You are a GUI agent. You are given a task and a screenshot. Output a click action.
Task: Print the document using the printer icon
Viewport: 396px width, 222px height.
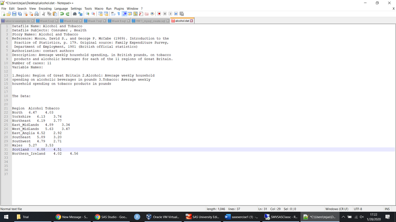click(x=36, y=14)
